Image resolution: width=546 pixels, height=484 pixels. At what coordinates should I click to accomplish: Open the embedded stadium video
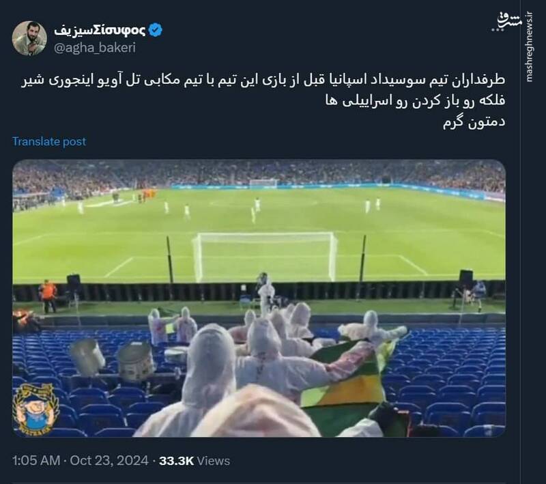click(x=259, y=298)
